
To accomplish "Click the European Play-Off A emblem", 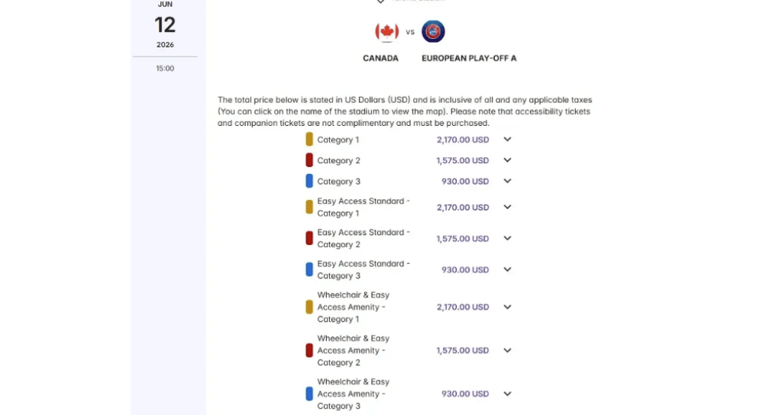I will click(x=433, y=32).
